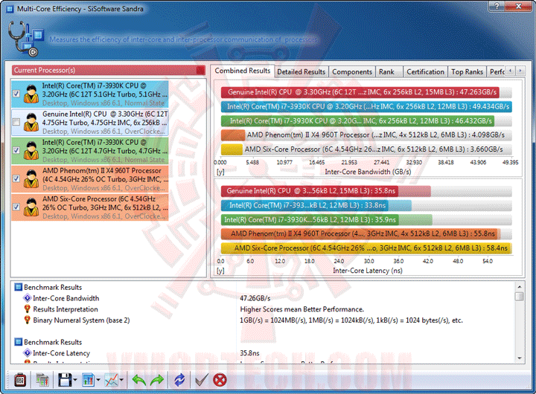536x394 pixels.
Task: Click the Current Processor(s) header bar
Action: pos(109,71)
